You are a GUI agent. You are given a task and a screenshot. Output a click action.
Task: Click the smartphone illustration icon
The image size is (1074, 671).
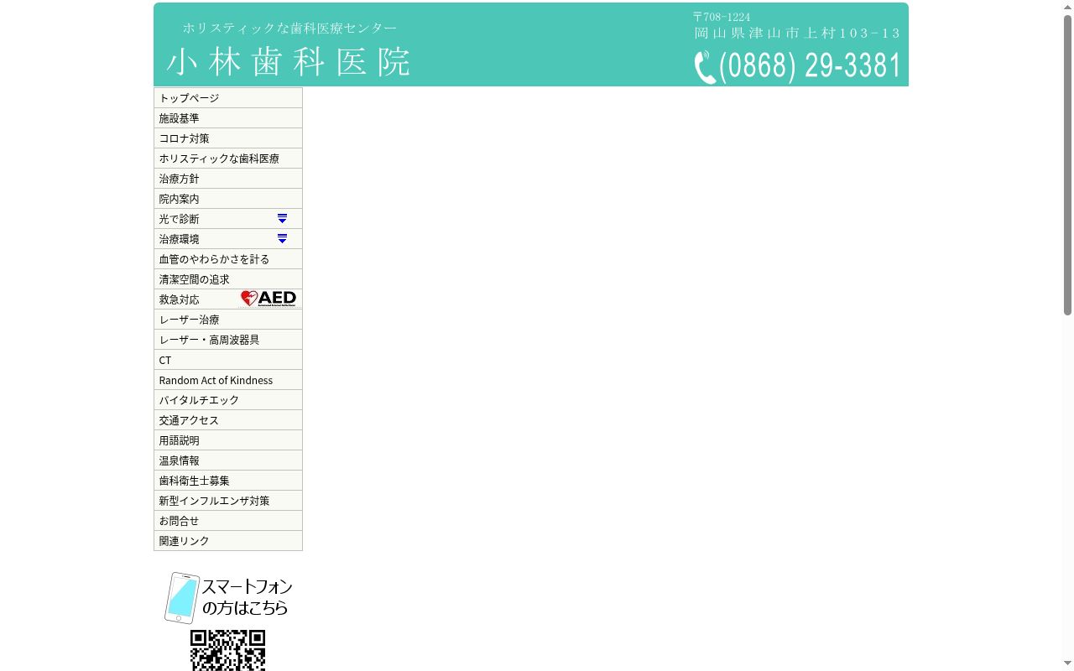(x=182, y=598)
